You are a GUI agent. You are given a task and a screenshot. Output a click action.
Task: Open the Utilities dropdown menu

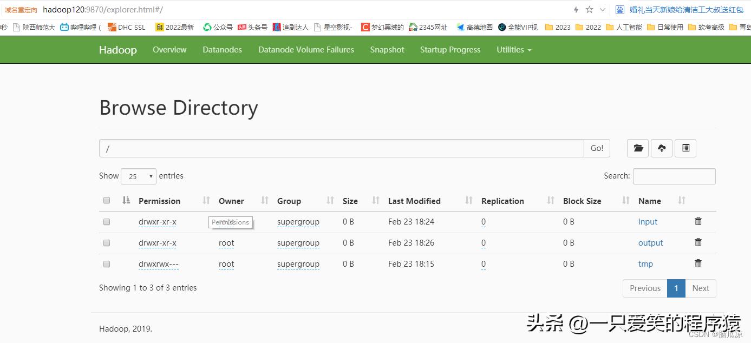coord(513,49)
